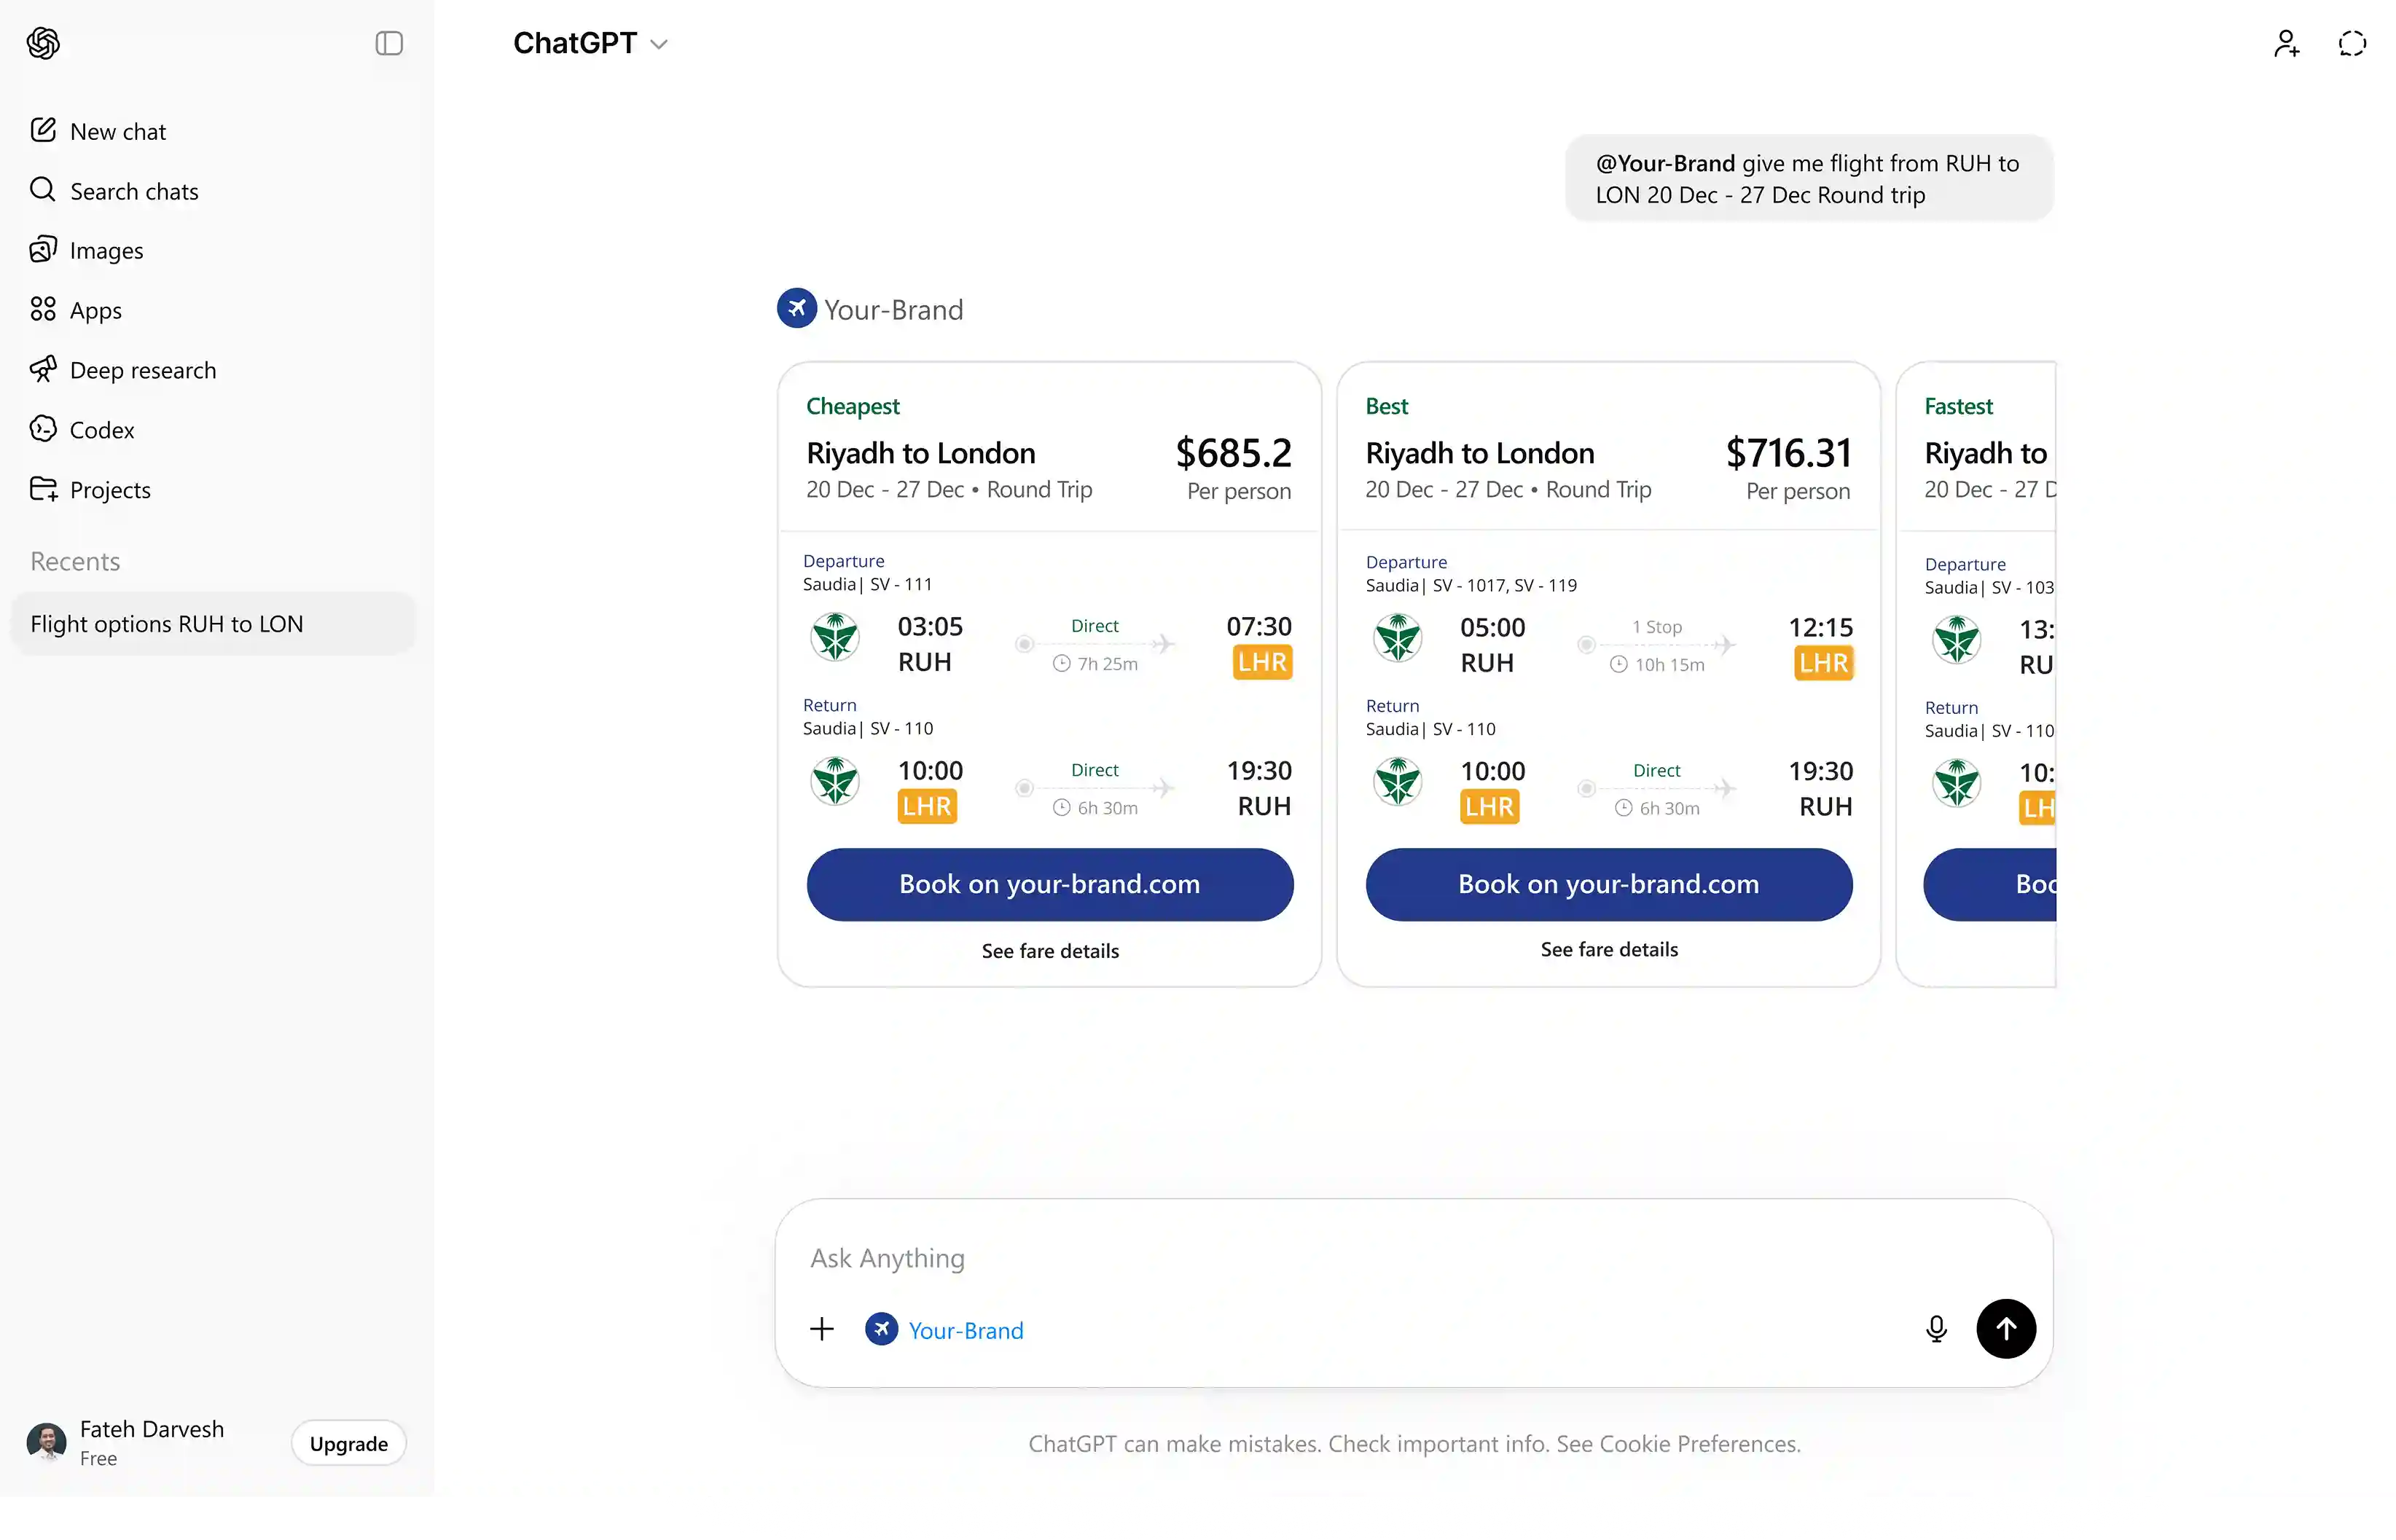
Task: Click the Images icon in sidebar
Action: (x=43, y=250)
